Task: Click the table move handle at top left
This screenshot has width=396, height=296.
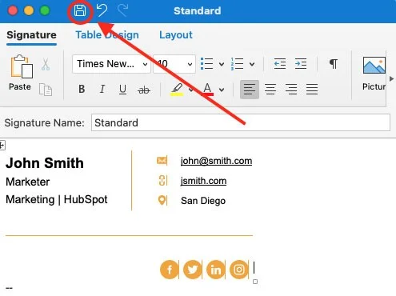Action: coord(2,146)
